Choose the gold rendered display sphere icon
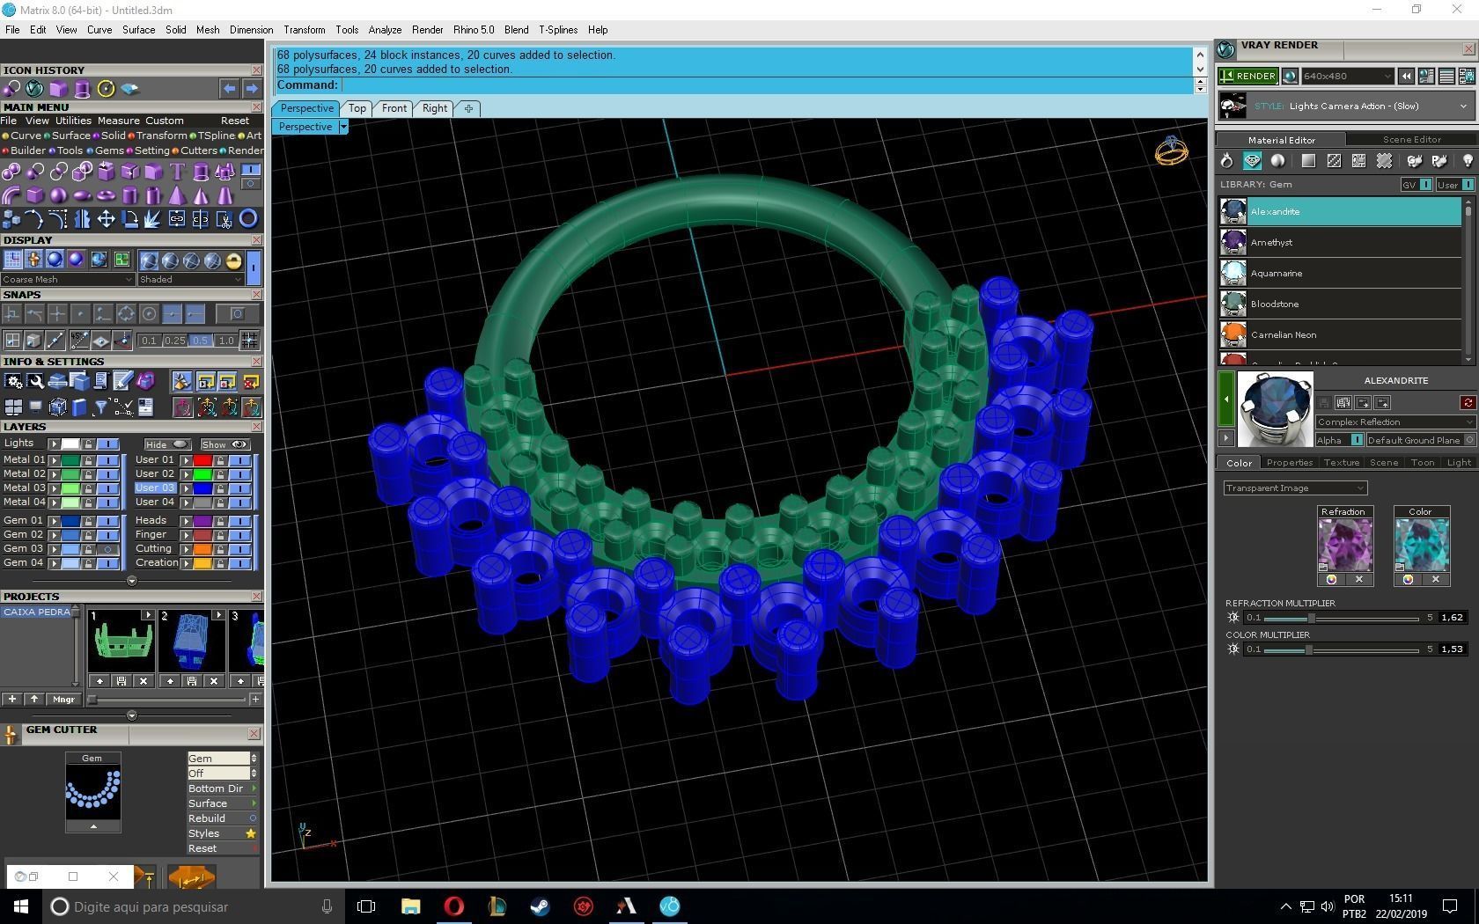This screenshot has height=924, width=1479. click(x=233, y=260)
